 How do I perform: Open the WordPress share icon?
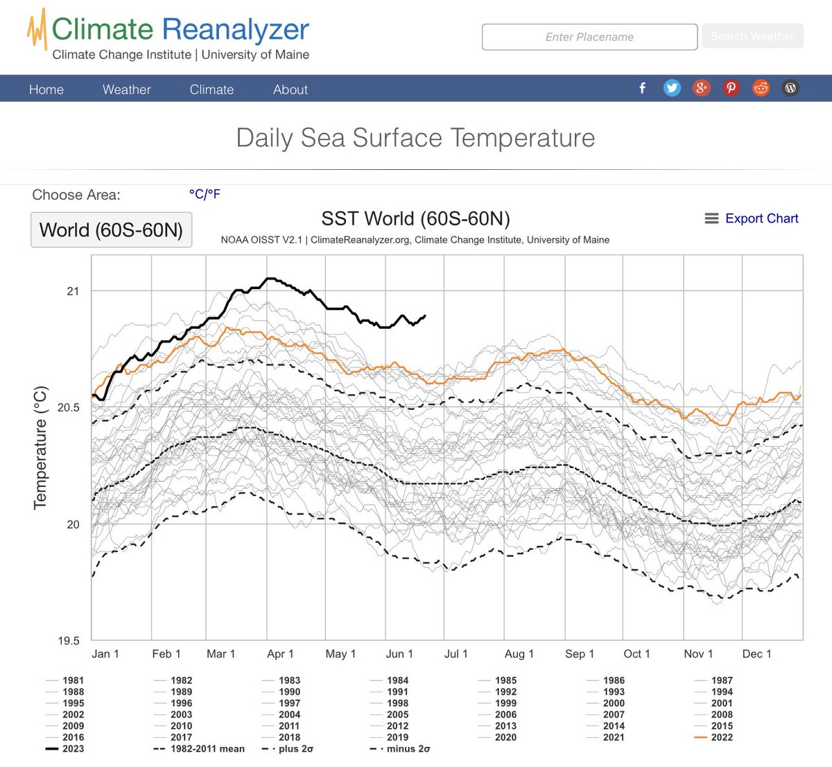click(x=790, y=88)
